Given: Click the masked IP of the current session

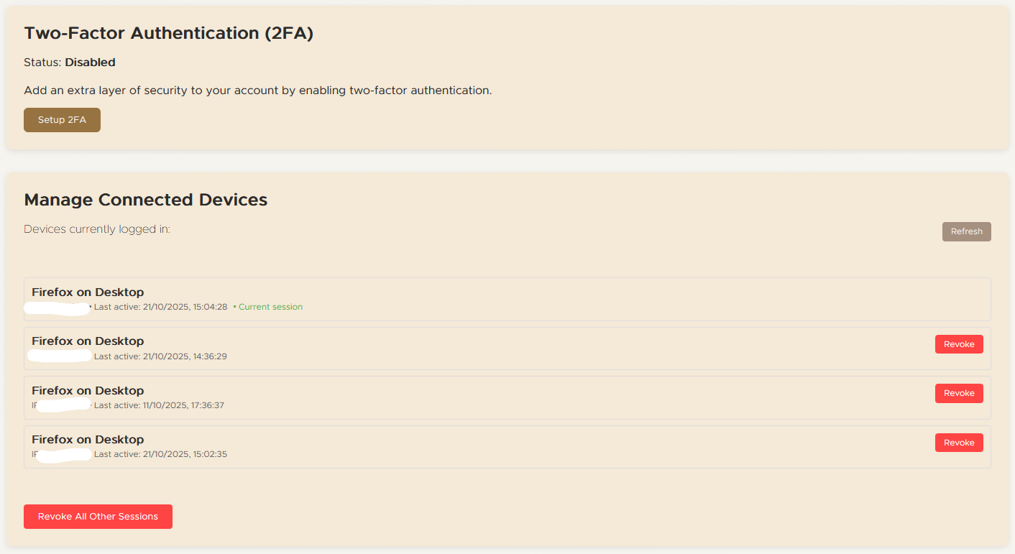Looking at the screenshot, I should (59, 306).
